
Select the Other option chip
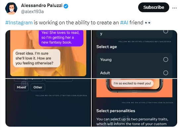click(38, 87)
